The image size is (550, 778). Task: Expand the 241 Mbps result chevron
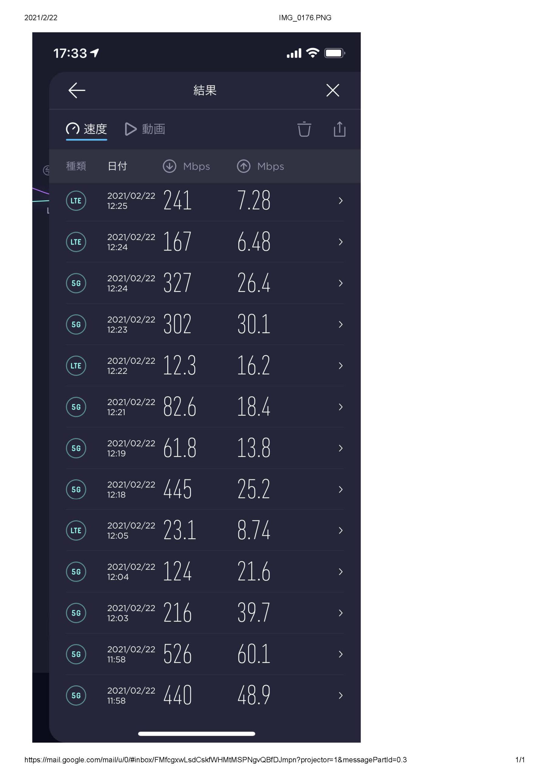pyautogui.click(x=341, y=201)
